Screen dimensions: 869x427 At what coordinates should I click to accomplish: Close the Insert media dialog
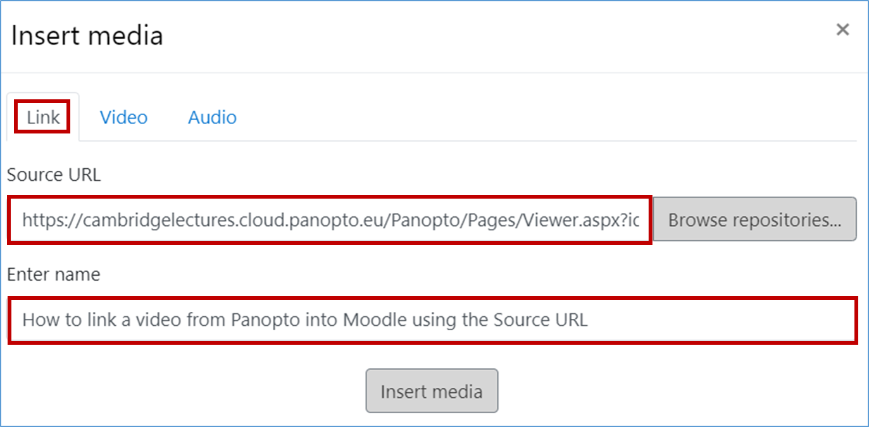point(842,30)
